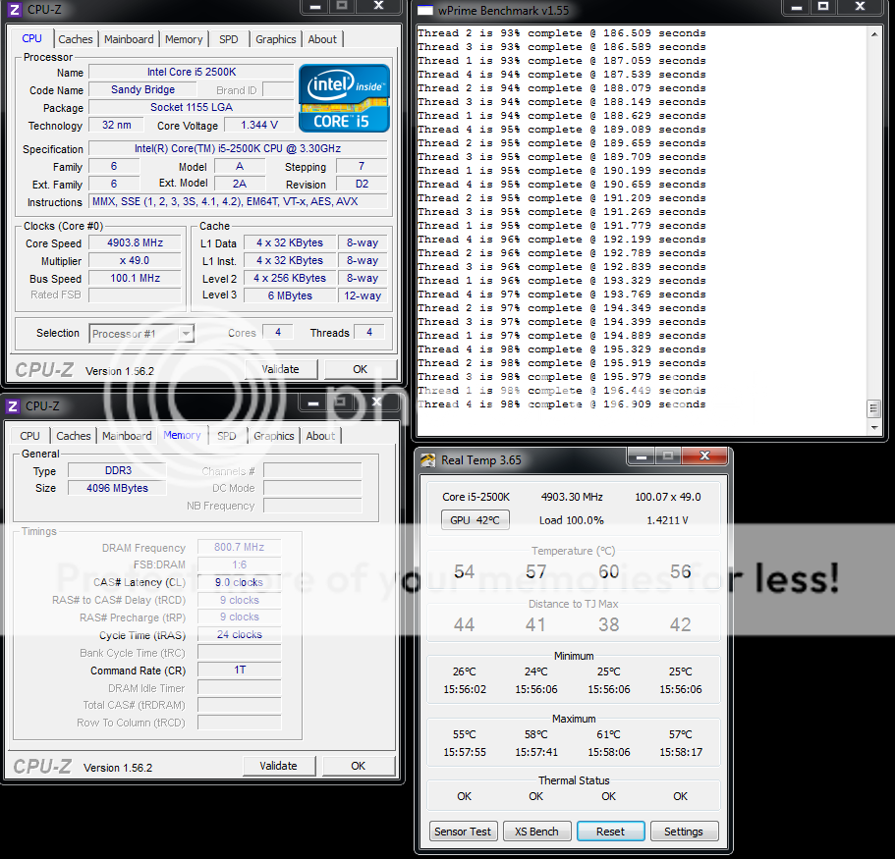The height and width of the screenshot is (859, 895).
Task: Open the Processor #1 selection dropdown
Action: tap(141, 333)
